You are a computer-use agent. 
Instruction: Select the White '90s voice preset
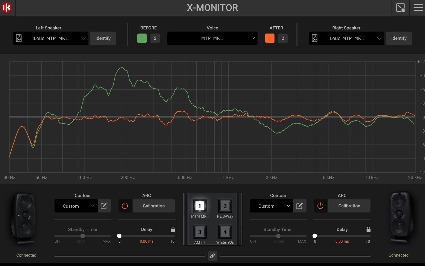pos(225,232)
